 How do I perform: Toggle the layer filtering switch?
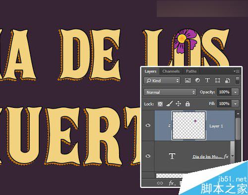(238, 80)
